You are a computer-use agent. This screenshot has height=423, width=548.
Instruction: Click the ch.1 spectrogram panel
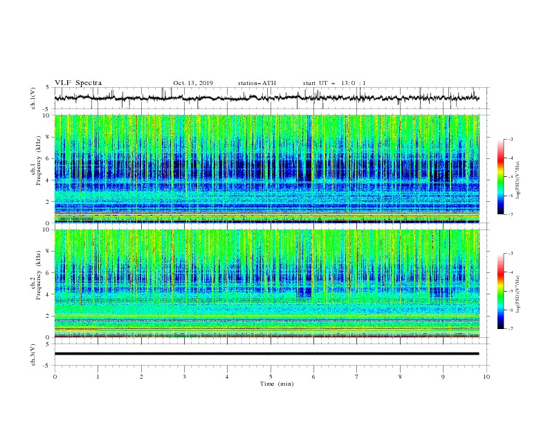coord(267,169)
